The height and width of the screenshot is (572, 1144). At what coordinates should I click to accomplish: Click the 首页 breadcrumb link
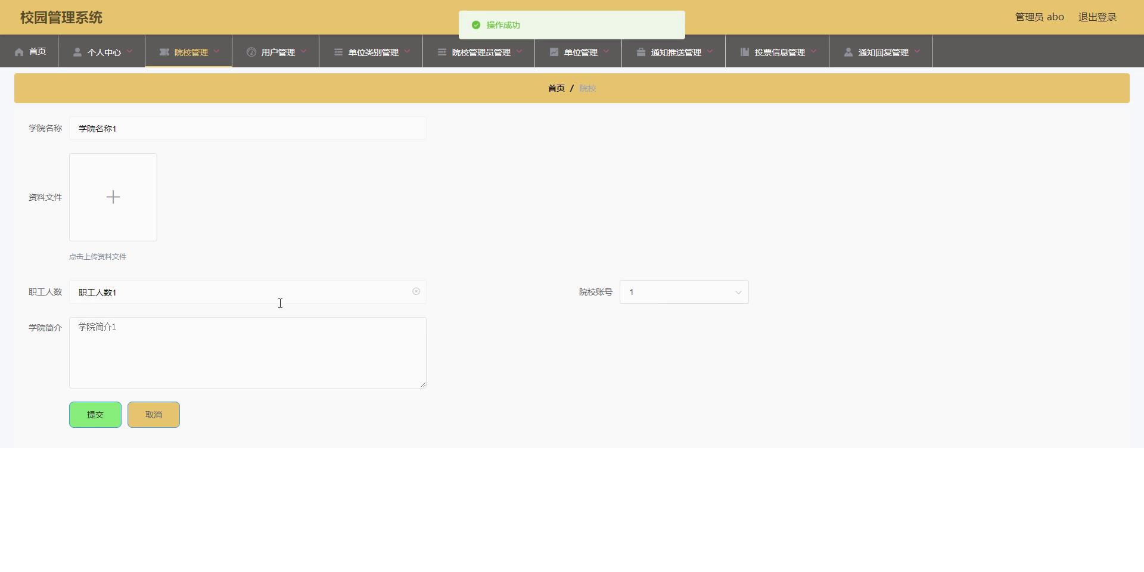(556, 88)
